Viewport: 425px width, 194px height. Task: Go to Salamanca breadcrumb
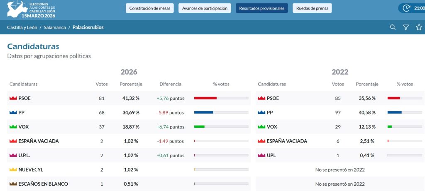click(55, 27)
